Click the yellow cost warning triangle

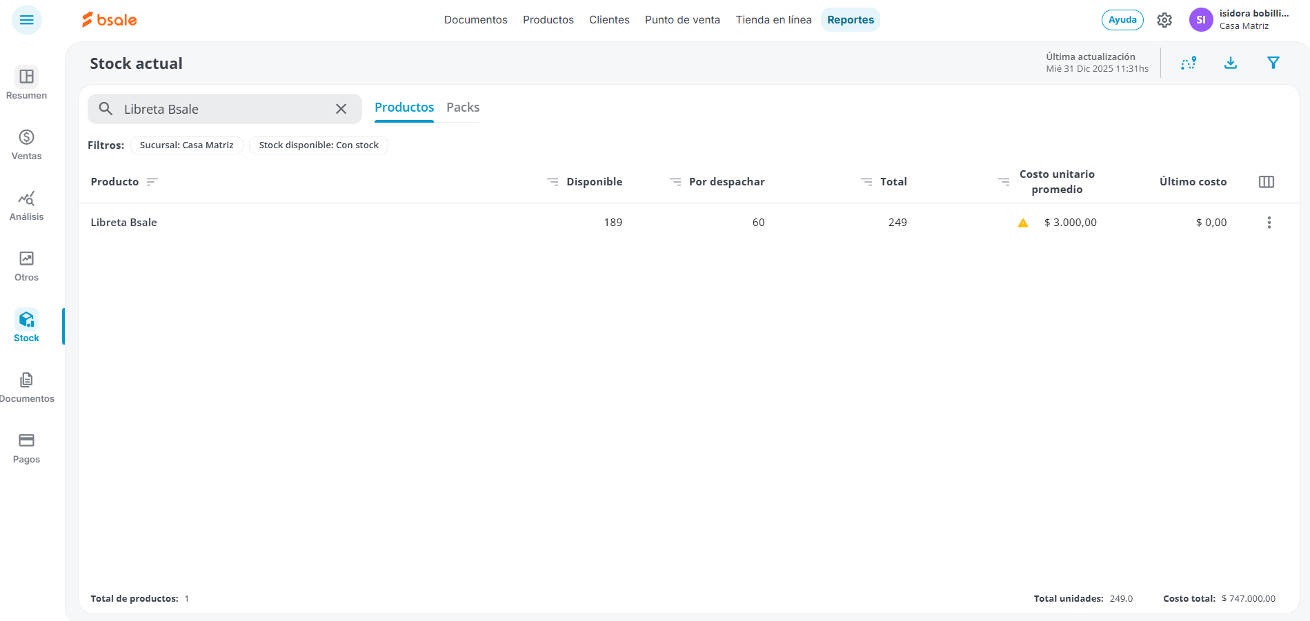tap(1023, 223)
